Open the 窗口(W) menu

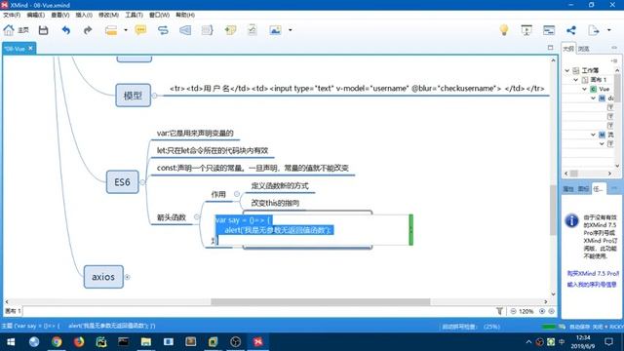coord(159,15)
